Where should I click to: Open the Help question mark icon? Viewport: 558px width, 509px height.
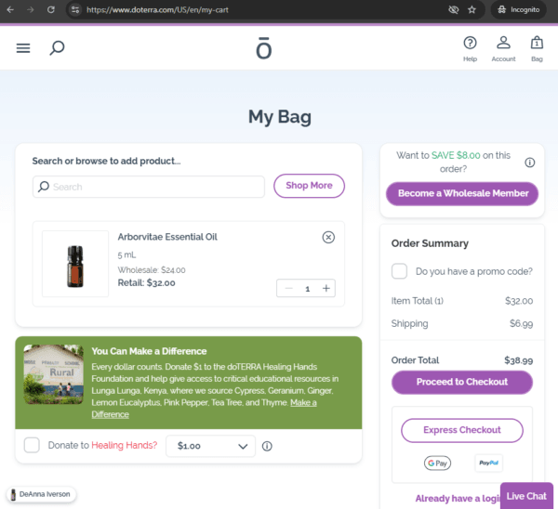pyautogui.click(x=470, y=43)
